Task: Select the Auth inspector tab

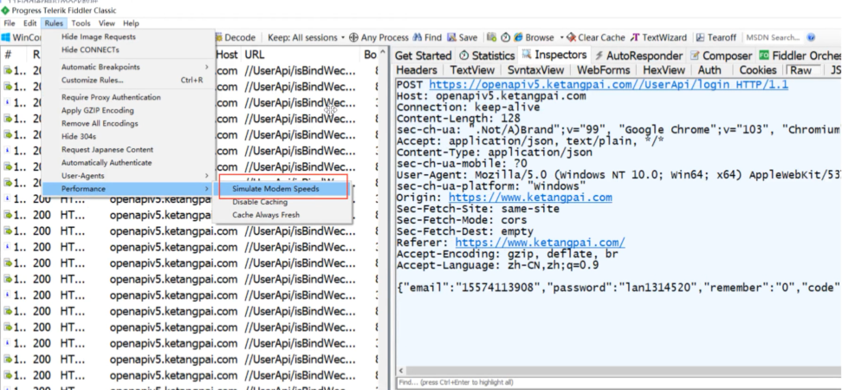Action: [x=709, y=70]
